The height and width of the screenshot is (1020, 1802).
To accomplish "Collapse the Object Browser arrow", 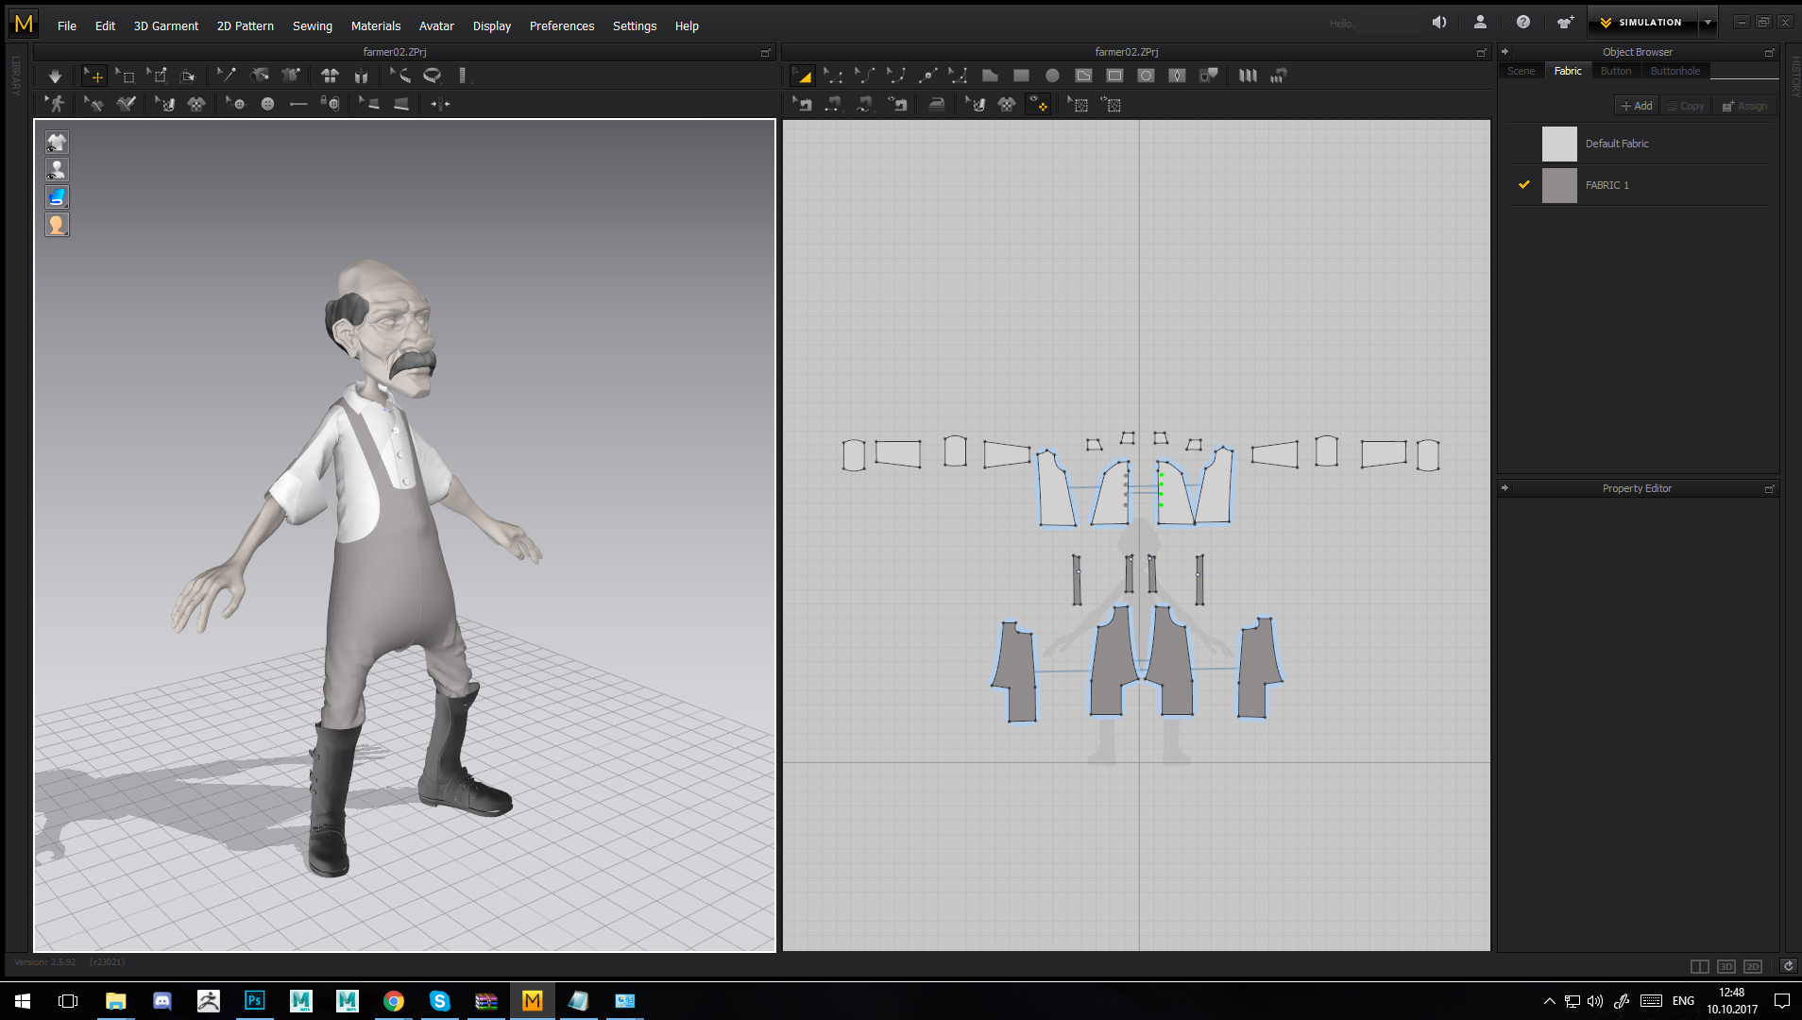I will click(x=1504, y=52).
